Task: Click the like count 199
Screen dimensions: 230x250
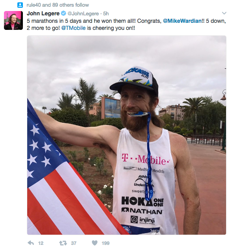Action: 105,243
